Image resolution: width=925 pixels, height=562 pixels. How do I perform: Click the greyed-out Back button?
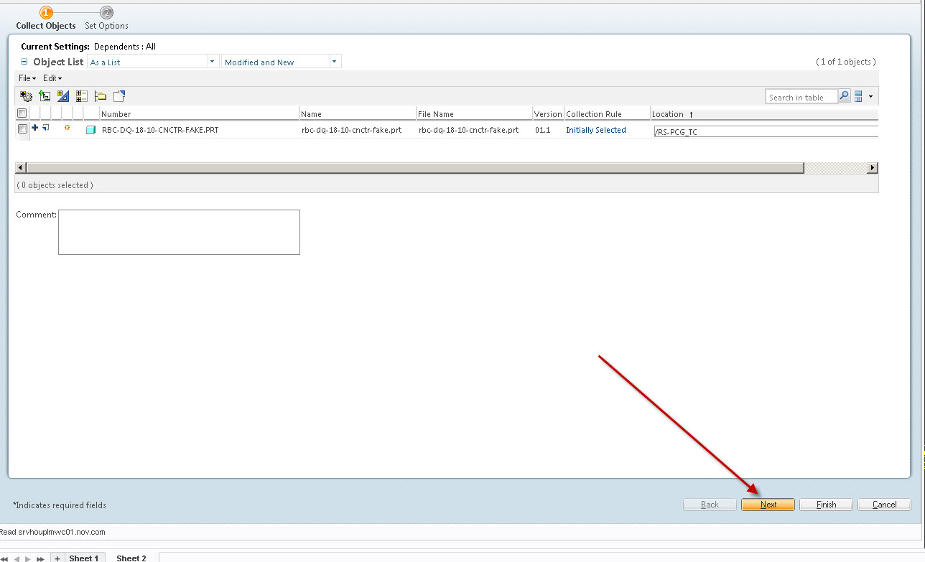pyautogui.click(x=710, y=505)
